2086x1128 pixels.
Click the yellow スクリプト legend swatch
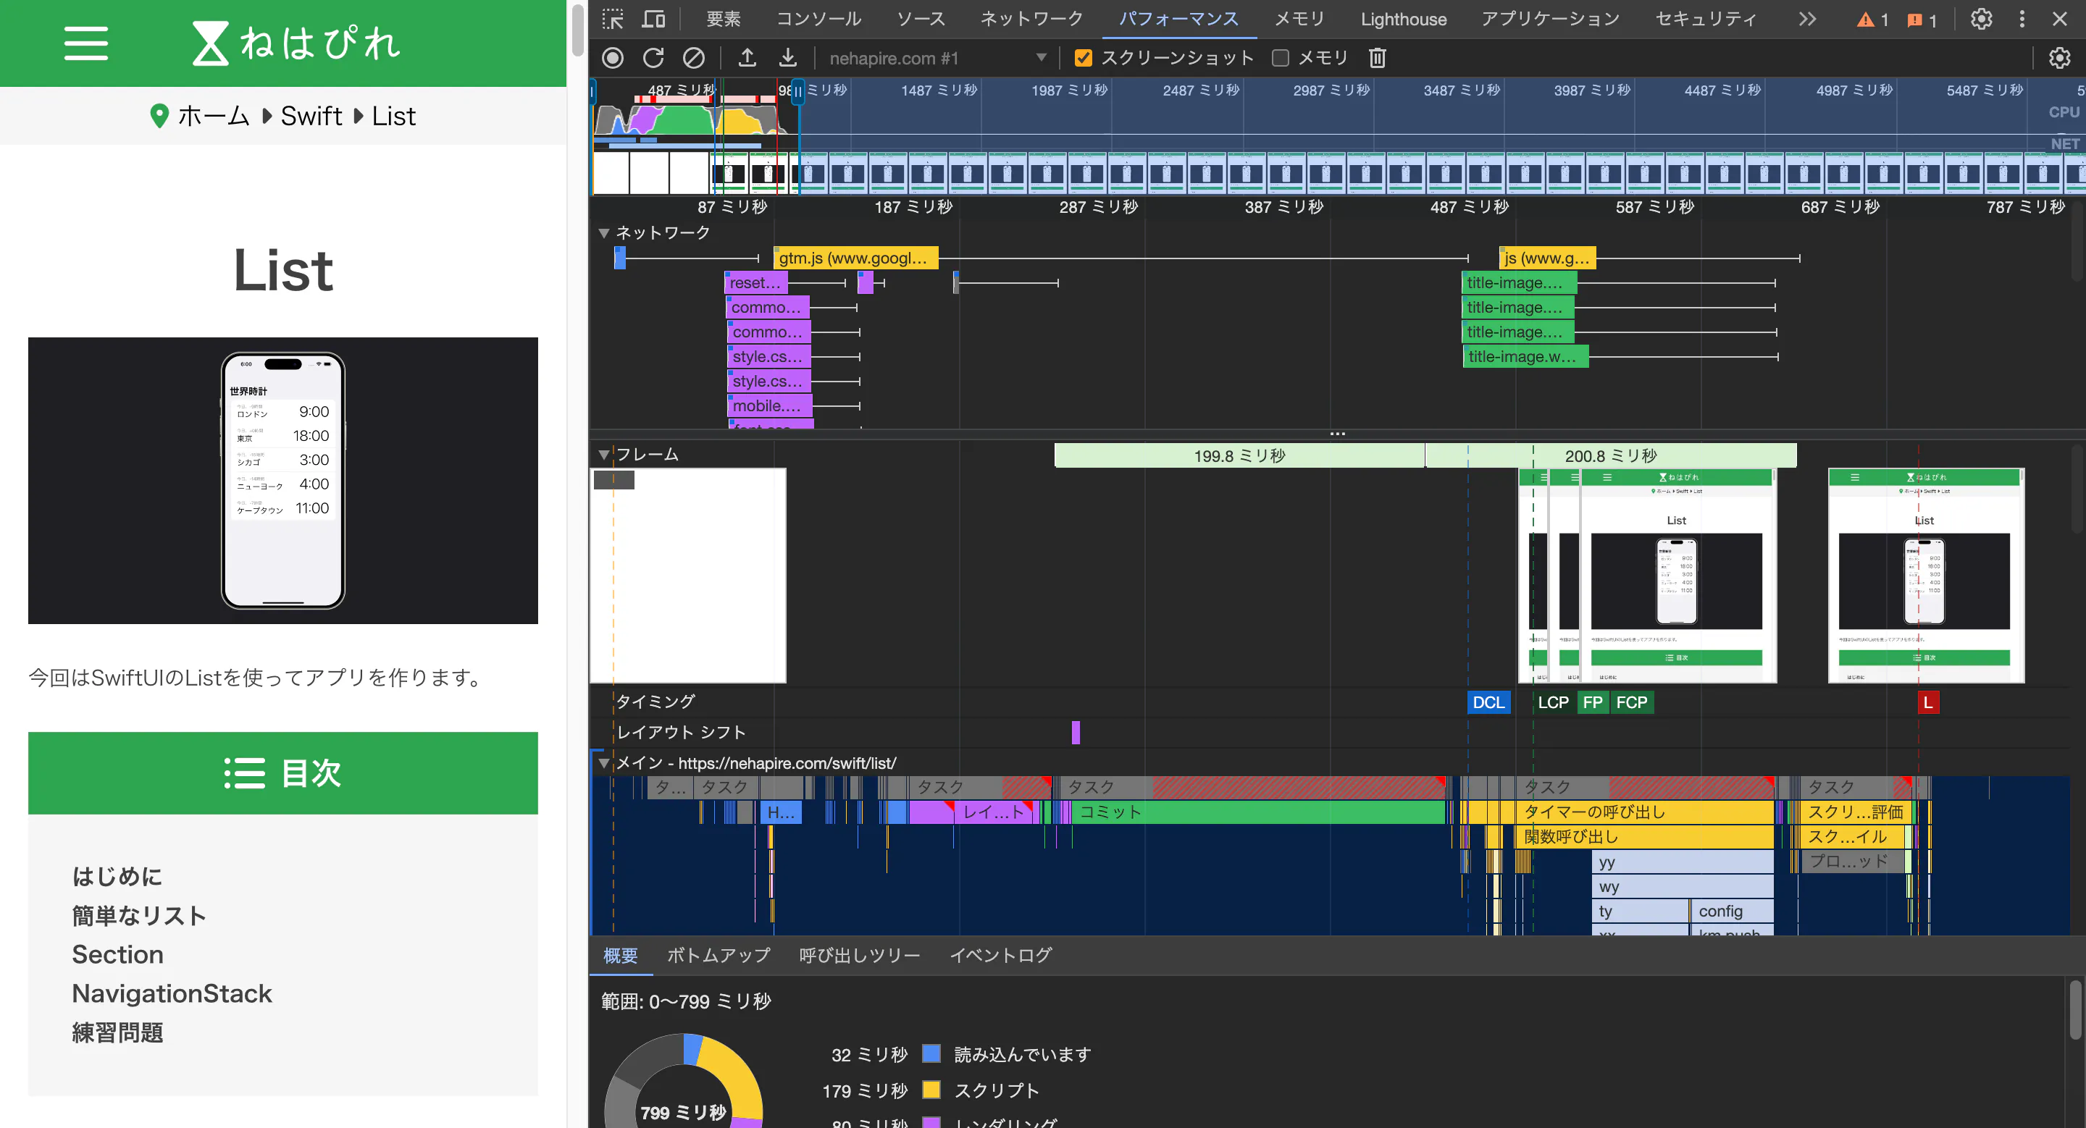click(931, 1090)
